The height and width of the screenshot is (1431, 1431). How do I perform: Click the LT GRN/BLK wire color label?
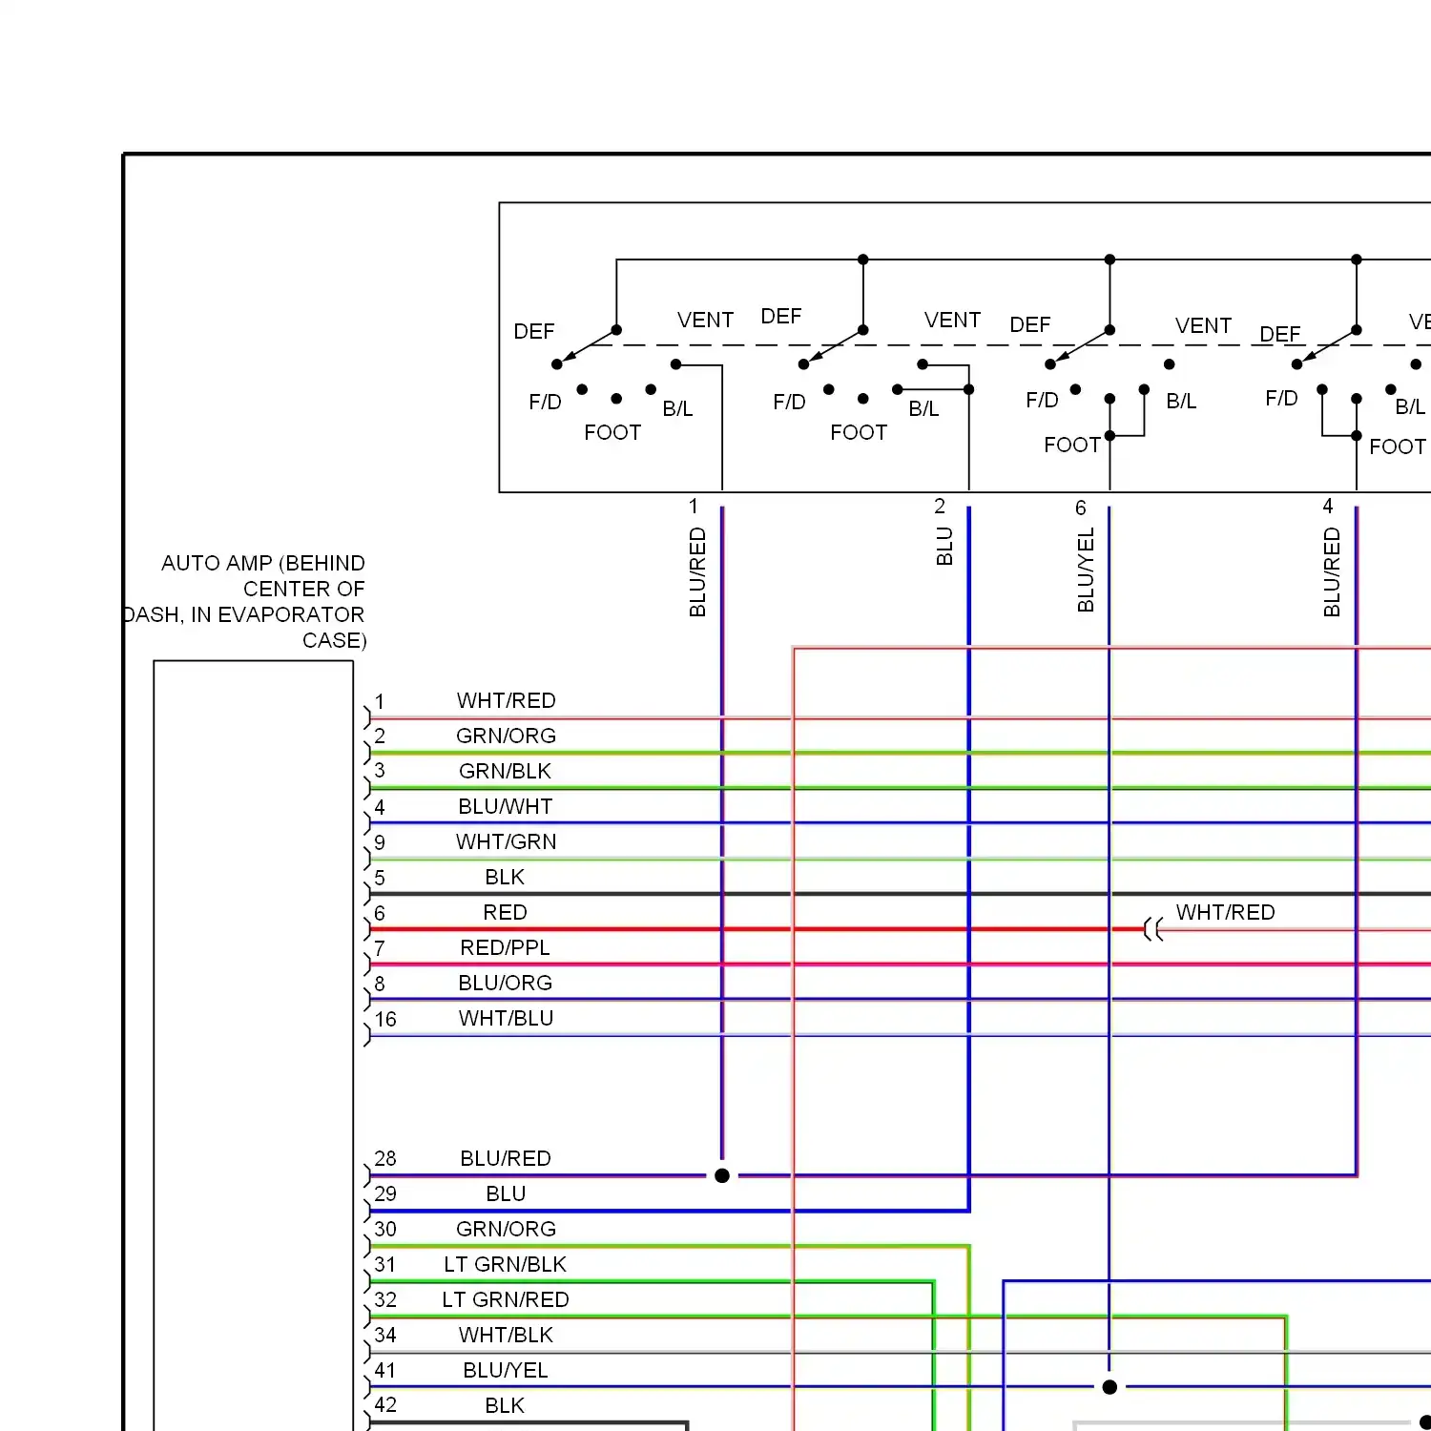[505, 1265]
